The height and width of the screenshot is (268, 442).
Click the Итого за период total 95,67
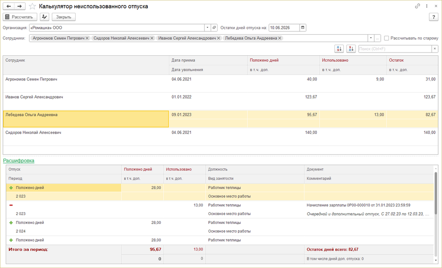155,249
